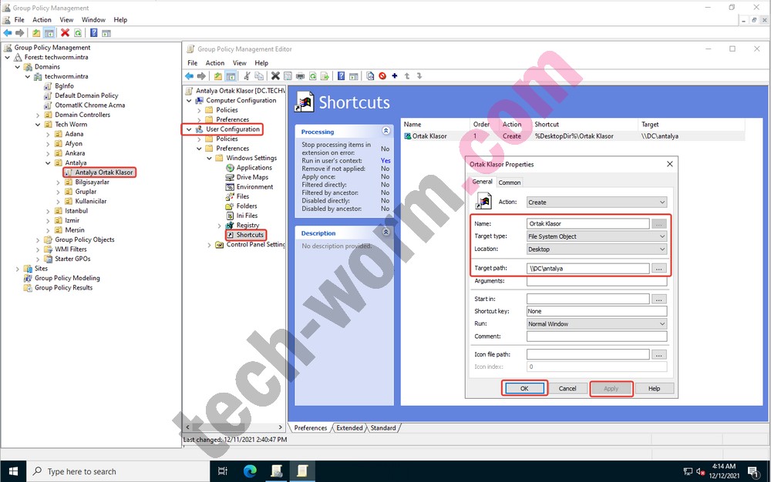Collapse the Processing panel with its chevron
The height and width of the screenshot is (482, 771).
coord(386,132)
